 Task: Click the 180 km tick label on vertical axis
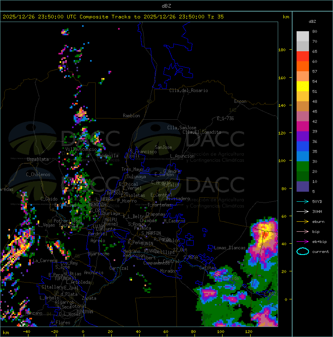[282, 50]
